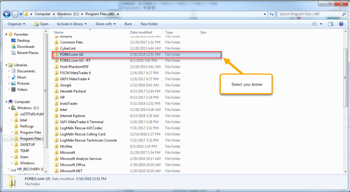Screen dimensions: 350x192
Task: Select the FOREX.com US - RT folder icon
Action: point(56,61)
